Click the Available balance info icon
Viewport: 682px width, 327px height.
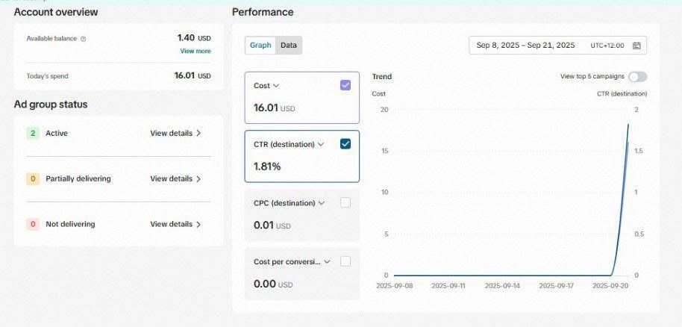tap(83, 38)
